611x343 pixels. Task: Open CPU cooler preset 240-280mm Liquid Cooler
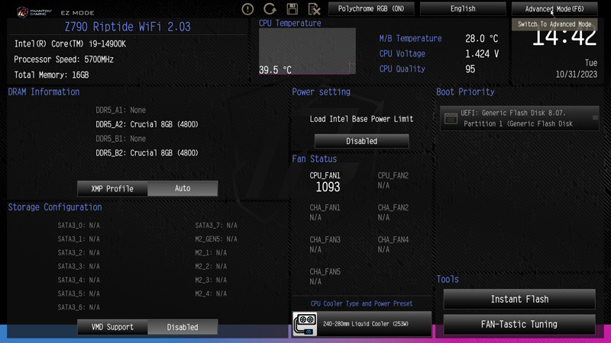tap(361, 324)
